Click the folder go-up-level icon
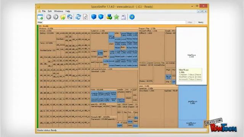244x137 pixels. coord(63,17)
